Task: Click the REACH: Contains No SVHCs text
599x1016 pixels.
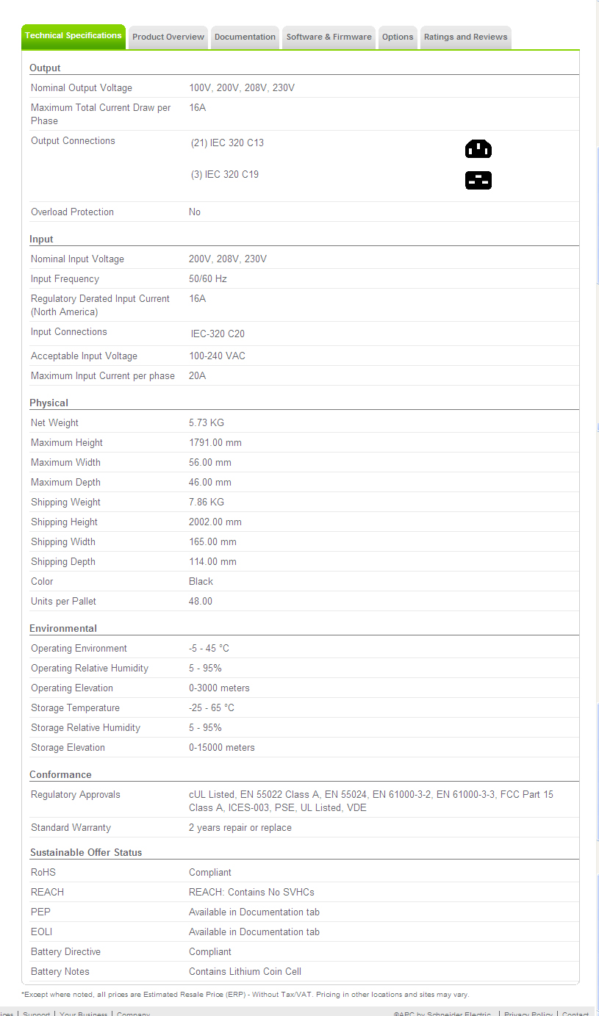Action: (251, 892)
